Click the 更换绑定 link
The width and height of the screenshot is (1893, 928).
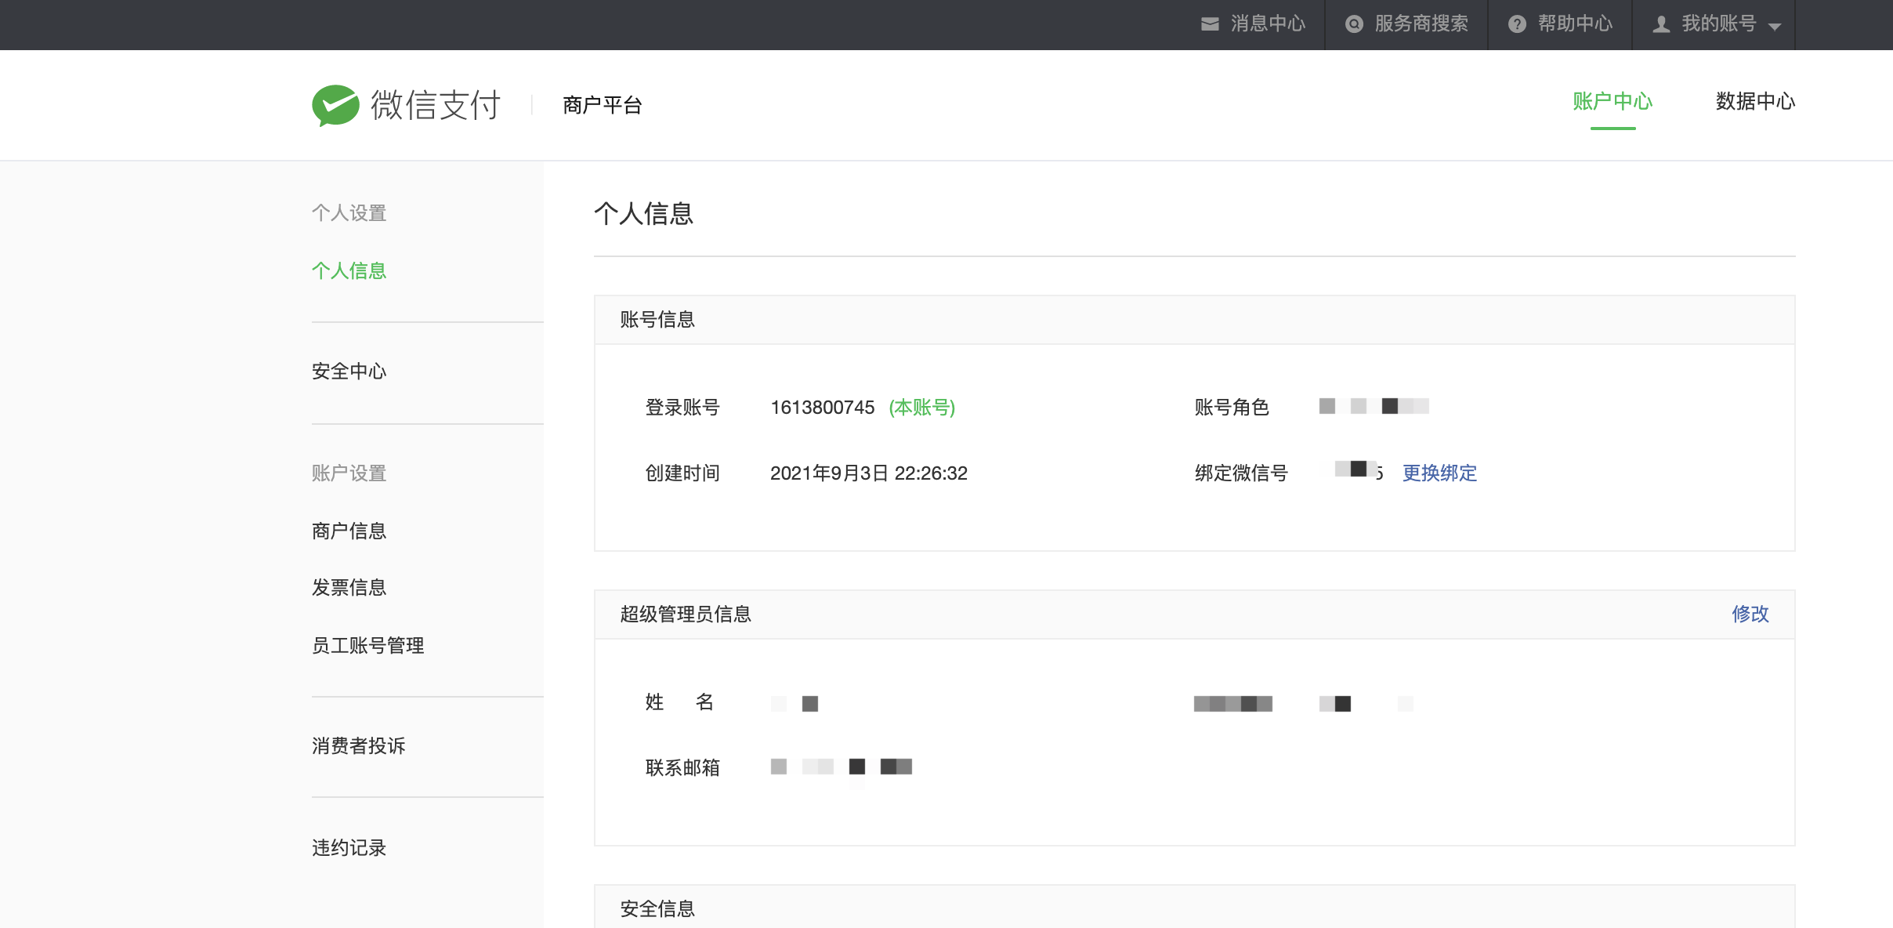[x=1439, y=473]
